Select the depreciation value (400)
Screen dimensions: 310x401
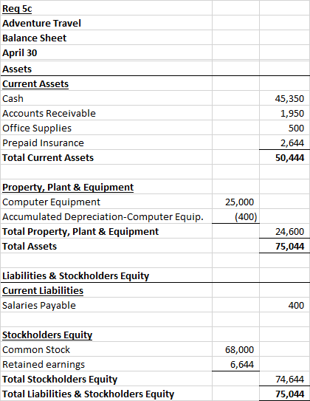click(246, 217)
